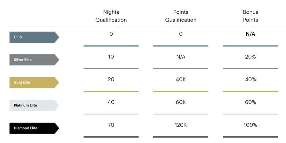Select the 10 nights value for Silver Elite
This screenshot has width=286, height=143.
click(111, 57)
